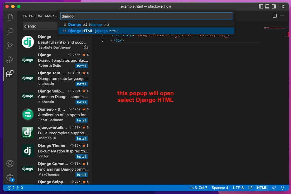Click 5-star rating of Django Theme
The width and height of the screenshot is (291, 194).
pos(85,146)
